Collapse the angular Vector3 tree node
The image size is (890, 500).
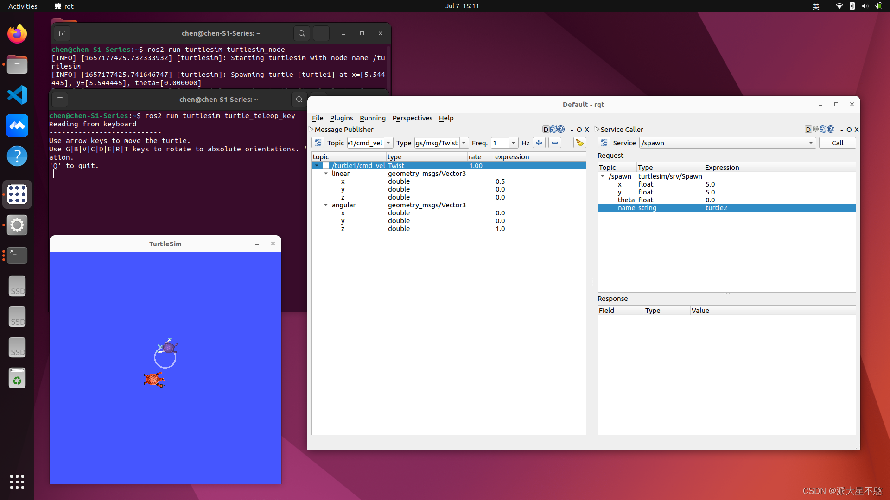tap(326, 205)
